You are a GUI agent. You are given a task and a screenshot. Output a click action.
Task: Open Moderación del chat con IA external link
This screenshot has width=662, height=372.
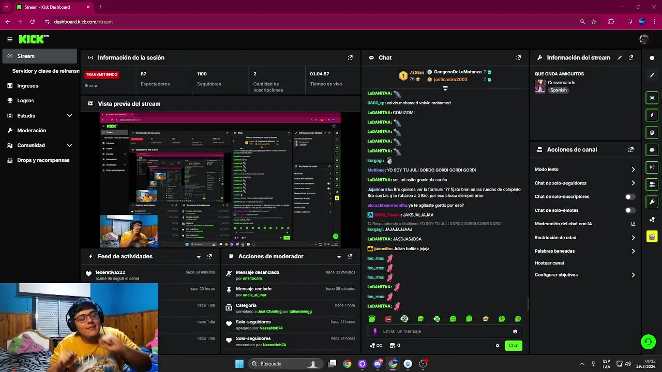coord(633,224)
